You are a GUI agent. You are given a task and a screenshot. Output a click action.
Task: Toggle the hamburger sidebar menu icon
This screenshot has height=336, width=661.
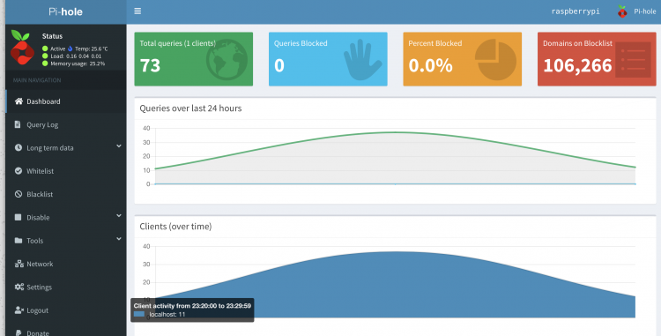[x=137, y=11]
